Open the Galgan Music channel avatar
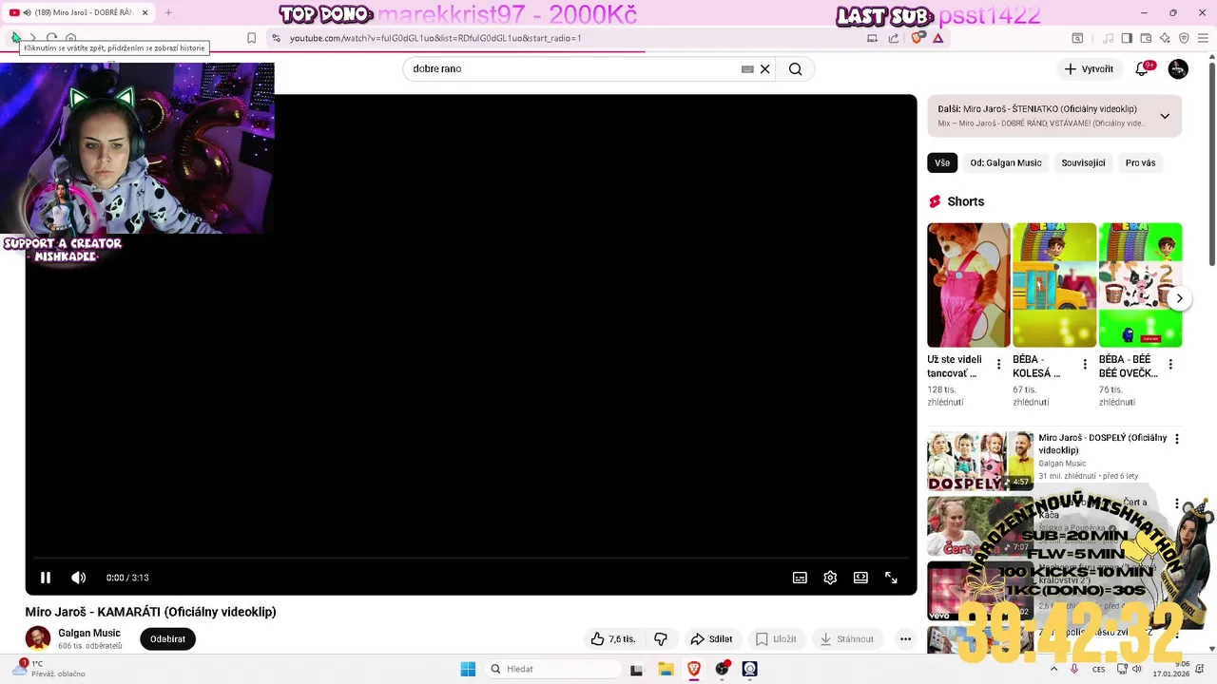This screenshot has width=1217, height=684. click(x=38, y=638)
